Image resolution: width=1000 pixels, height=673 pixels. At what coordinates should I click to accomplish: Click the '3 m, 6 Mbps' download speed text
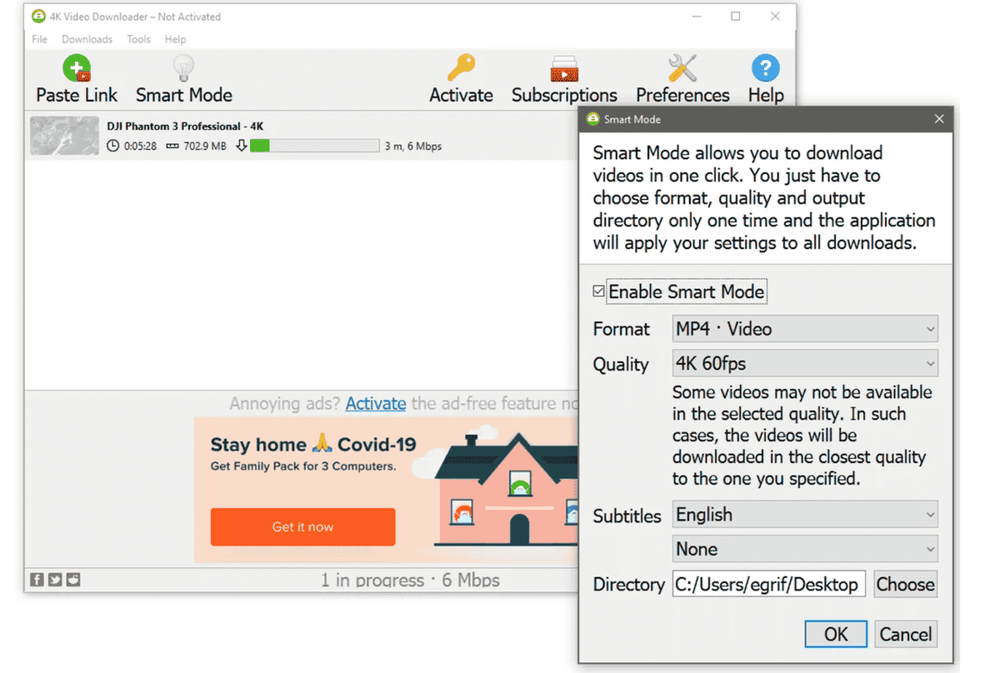412,146
